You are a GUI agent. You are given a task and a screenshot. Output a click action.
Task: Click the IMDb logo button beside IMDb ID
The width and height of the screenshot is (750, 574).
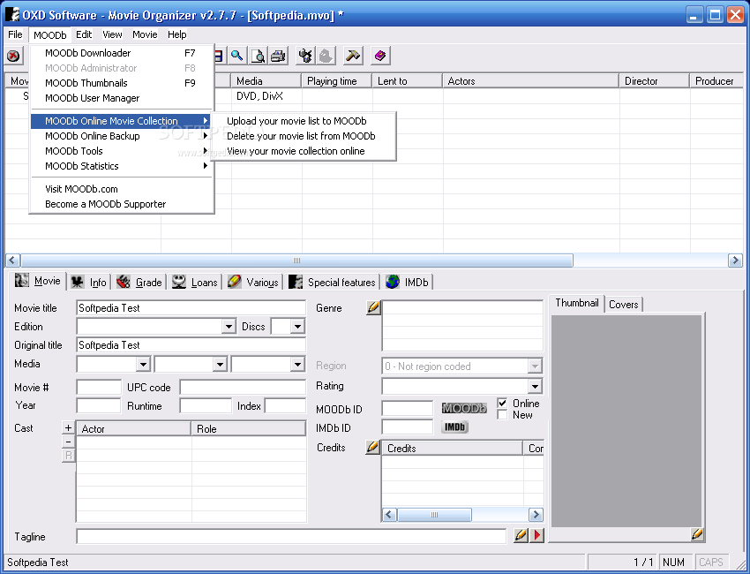455,427
